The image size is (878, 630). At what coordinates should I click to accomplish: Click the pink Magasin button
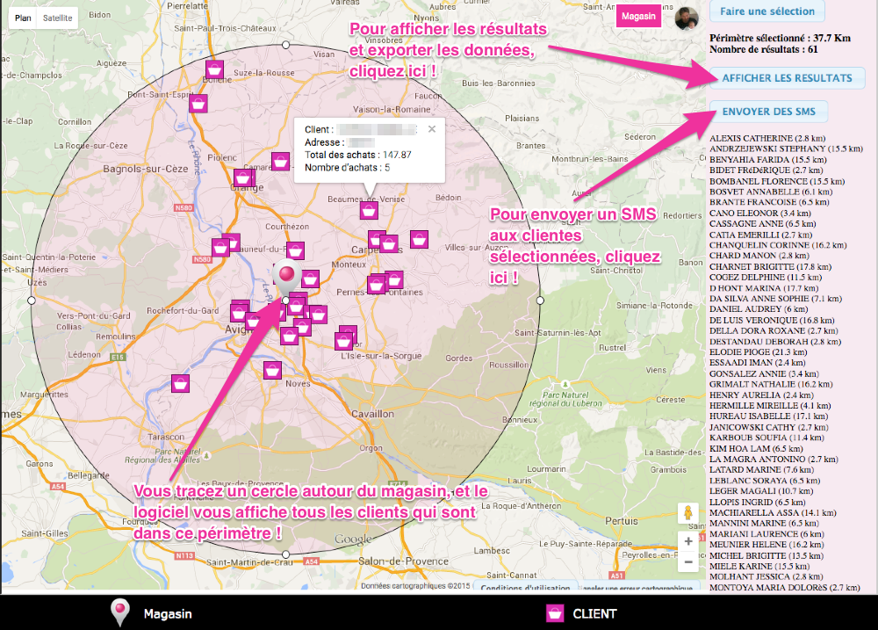click(x=638, y=17)
